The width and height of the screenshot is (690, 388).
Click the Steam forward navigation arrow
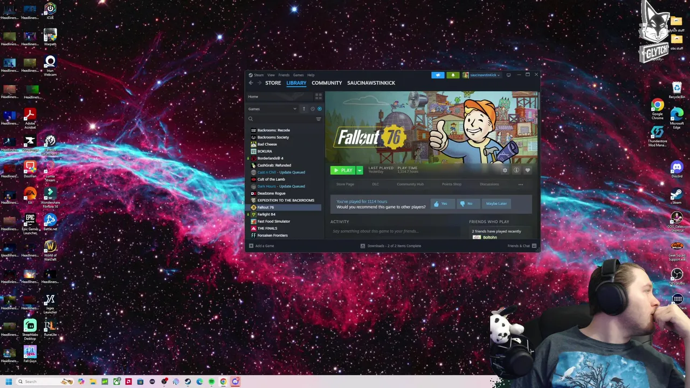pyautogui.click(x=259, y=83)
